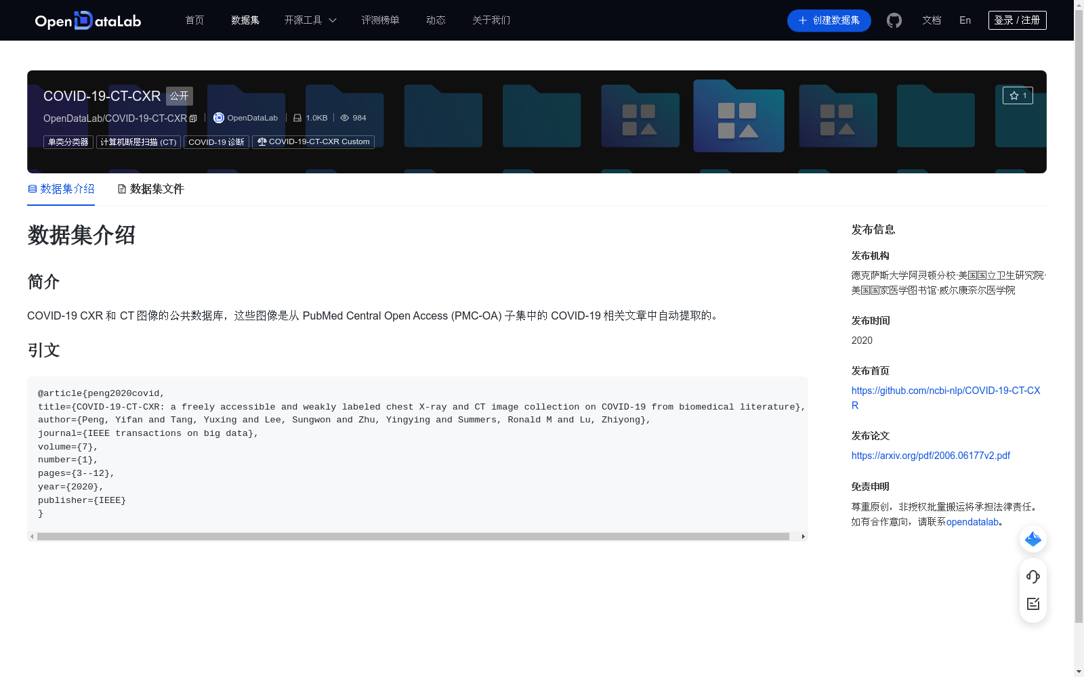Open 动态 navigation item
Image resolution: width=1084 pixels, height=677 pixels.
tap(436, 20)
